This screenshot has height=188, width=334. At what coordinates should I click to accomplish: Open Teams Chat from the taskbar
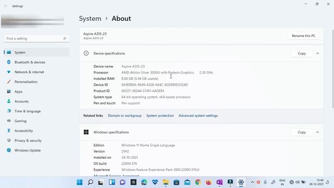point(123,182)
